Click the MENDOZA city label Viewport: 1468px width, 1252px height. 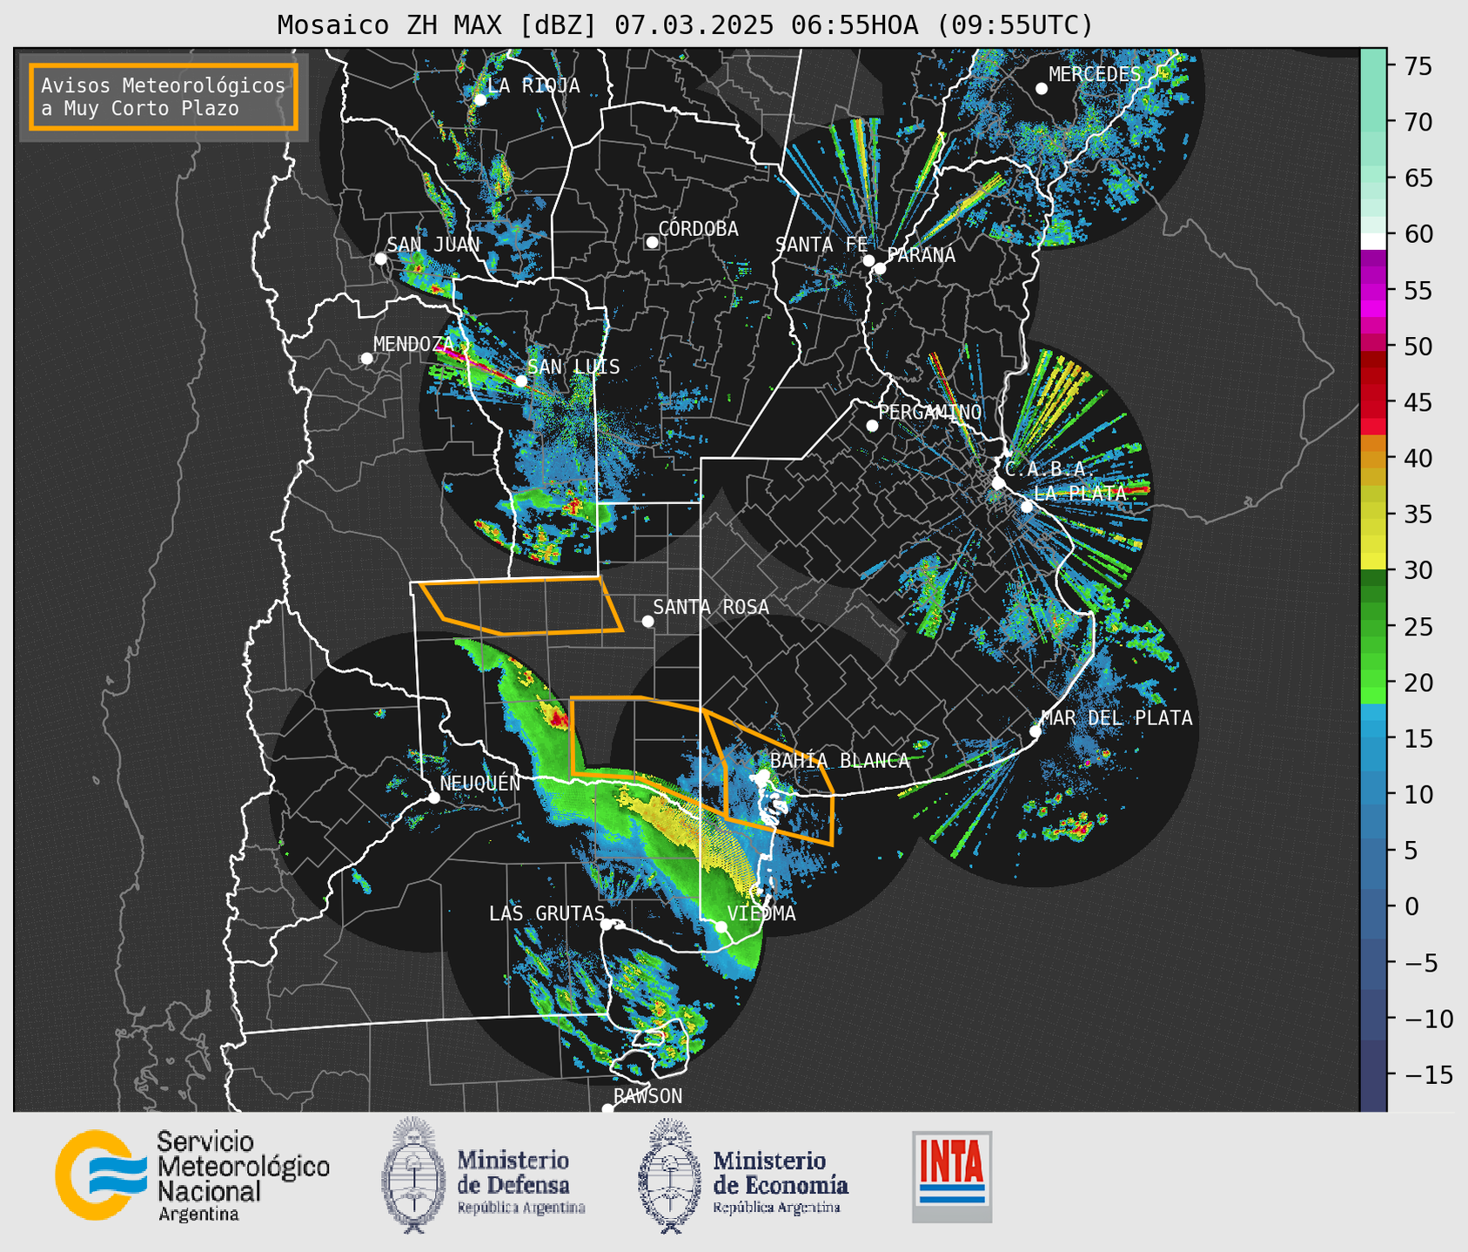(x=413, y=344)
